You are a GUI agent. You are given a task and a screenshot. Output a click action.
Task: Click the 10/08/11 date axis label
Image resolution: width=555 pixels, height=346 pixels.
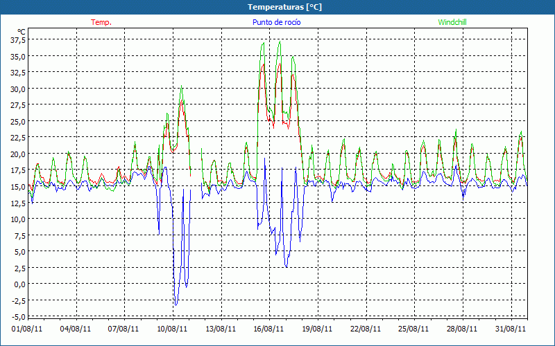[x=172, y=329]
